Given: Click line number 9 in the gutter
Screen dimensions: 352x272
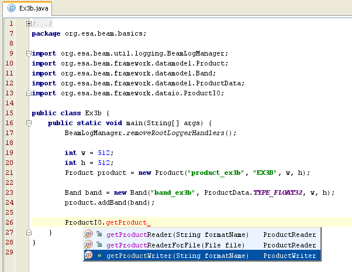Looking at the screenshot, I should tap(11, 53).
